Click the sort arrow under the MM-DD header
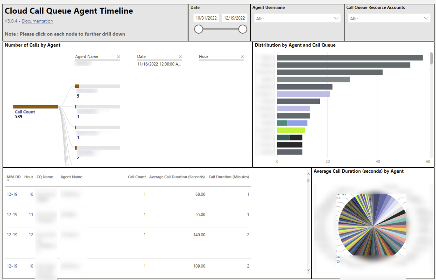 8,181
